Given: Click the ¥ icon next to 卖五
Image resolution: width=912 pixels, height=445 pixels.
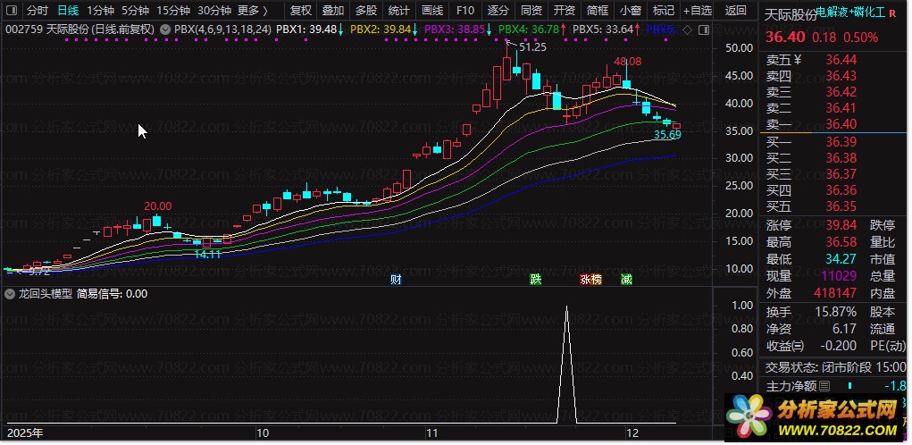Looking at the screenshot, I should (x=798, y=59).
